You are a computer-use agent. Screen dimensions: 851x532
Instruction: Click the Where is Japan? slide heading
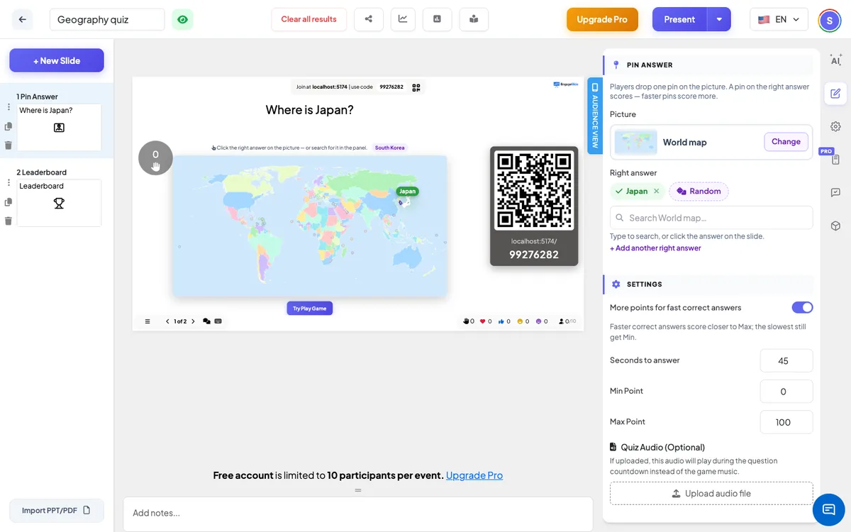coord(309,109)
